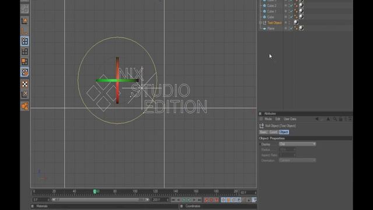Activate the Points mode icon

[24, 41]
